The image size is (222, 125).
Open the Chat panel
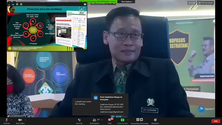(109, 120)
